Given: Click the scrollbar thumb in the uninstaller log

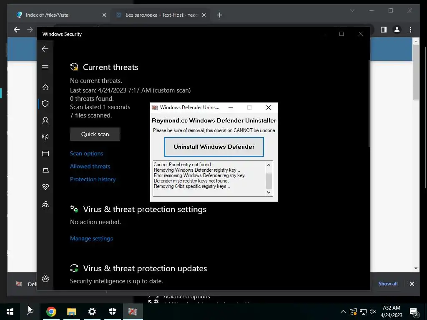Looking at the screenshot, I should tap(269, 180).
